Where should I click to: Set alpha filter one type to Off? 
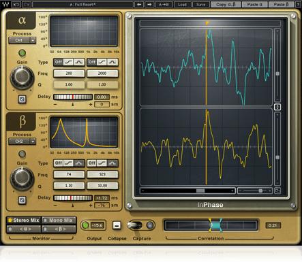tap(59, 62)
